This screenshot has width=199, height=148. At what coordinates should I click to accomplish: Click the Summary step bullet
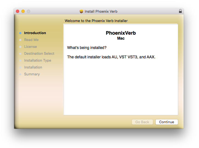point(20,74)
